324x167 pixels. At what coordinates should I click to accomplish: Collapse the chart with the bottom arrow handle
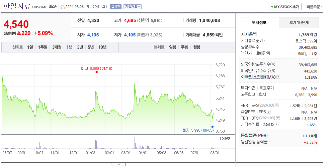[x=118, y=164]
